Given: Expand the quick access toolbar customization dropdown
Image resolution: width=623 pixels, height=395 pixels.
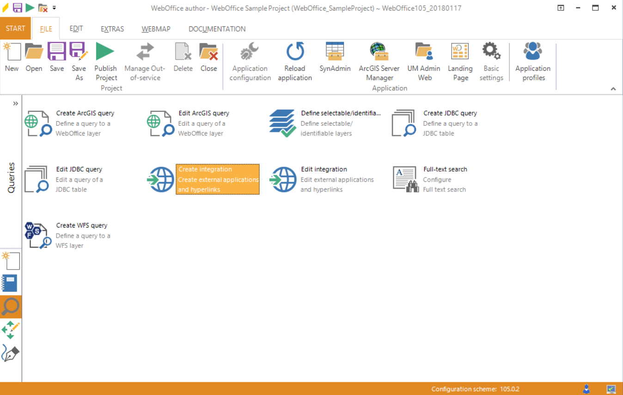Looking at the screenshot, I should 54,7.
